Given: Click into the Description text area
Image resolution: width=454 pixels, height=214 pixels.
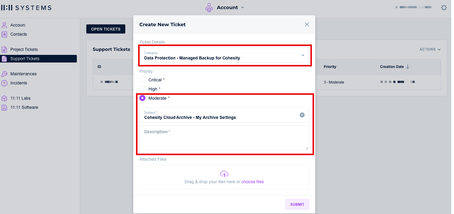Looking at the screenshot, I should pos(224,138).
